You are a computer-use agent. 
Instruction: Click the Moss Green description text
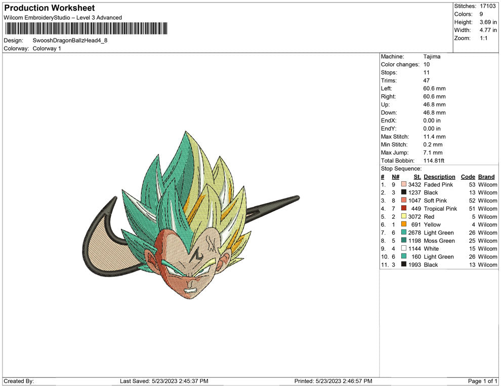click(439, 241)
